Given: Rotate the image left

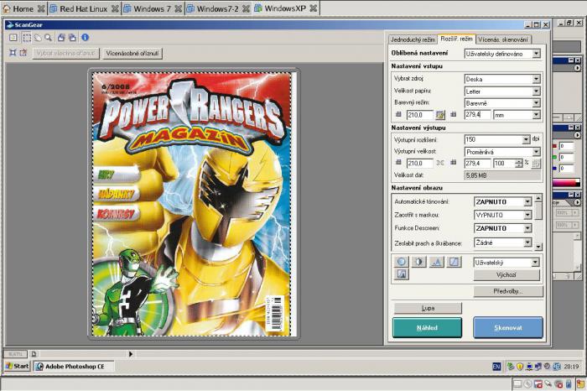Looking at the screenshot, I should coord(61,38).
